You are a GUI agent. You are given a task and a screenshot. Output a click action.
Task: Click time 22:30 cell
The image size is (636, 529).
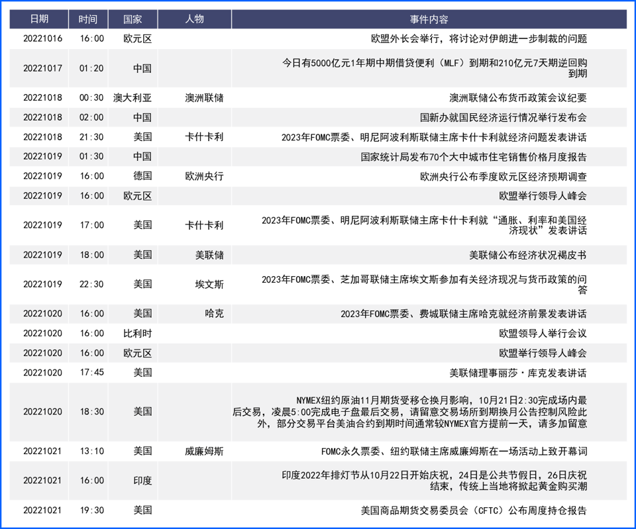point(91,284)
